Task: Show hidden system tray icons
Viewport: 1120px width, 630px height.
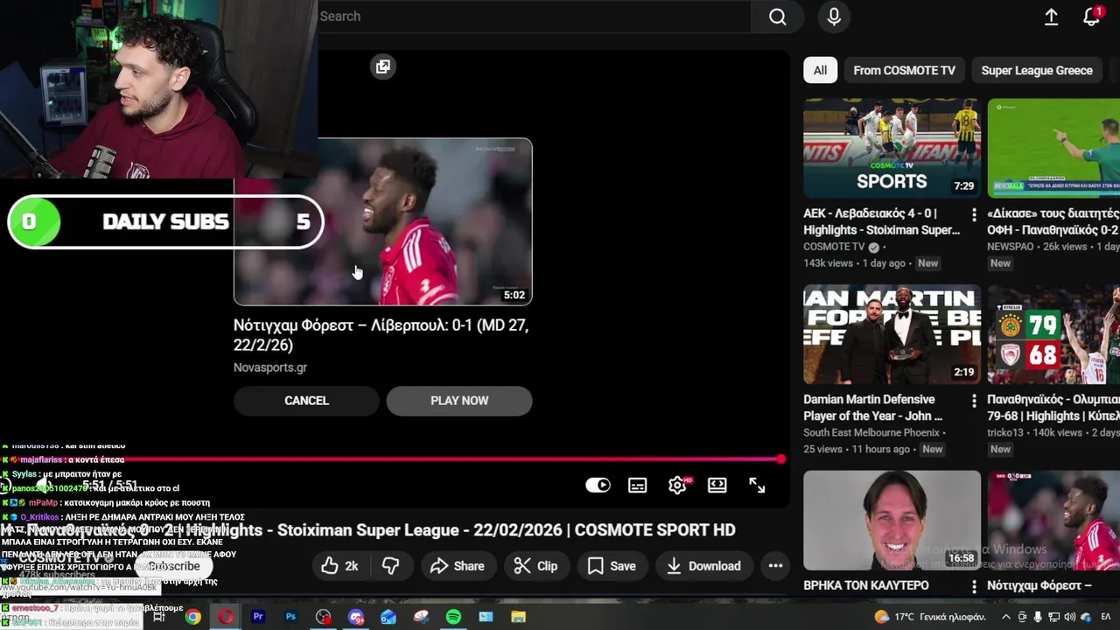Action: pos(1005,617)
